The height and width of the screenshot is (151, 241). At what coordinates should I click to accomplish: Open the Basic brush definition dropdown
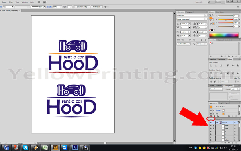45,7
